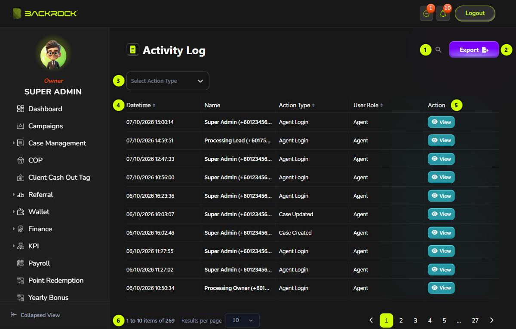
Task: Click the search magnifier icon
Action: tap(438, 50)
